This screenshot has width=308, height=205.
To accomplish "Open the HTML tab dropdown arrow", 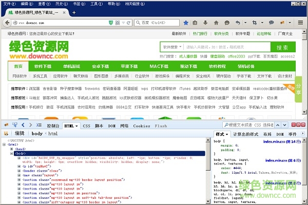I will click(76, 126).
